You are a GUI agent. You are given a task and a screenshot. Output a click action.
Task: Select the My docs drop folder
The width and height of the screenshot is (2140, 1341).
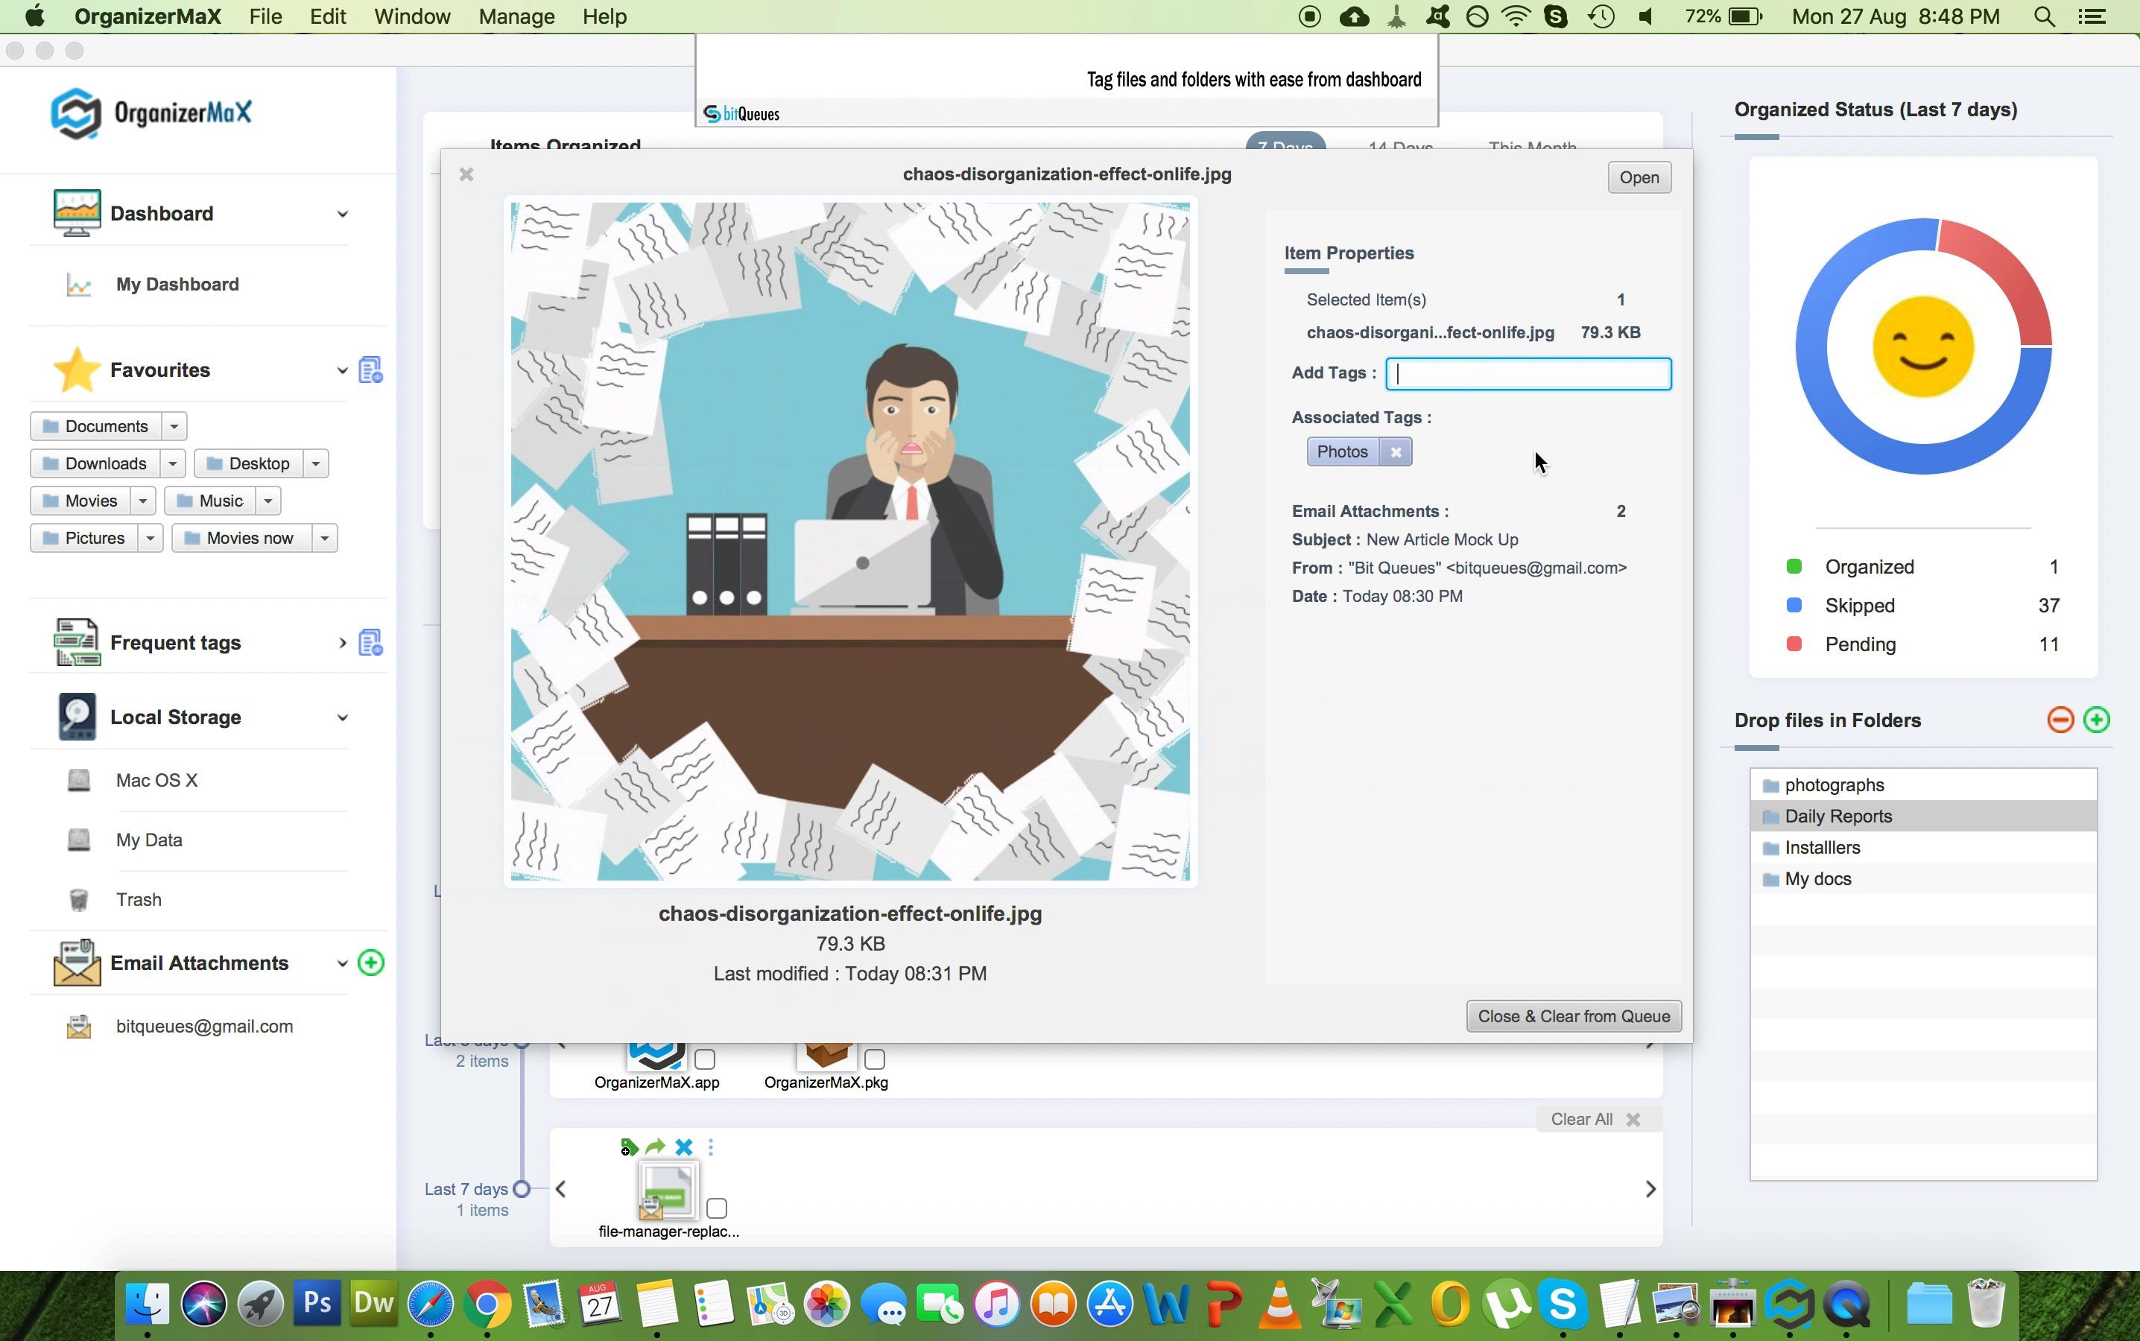[1922, 879]
